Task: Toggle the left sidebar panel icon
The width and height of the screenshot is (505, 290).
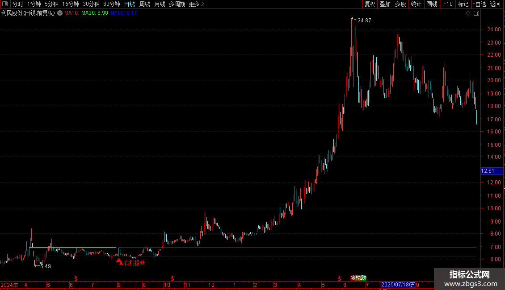Action: pyautogui.click(x=5, y=4)
